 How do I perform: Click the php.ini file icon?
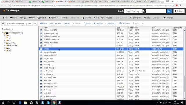[41, 49]
